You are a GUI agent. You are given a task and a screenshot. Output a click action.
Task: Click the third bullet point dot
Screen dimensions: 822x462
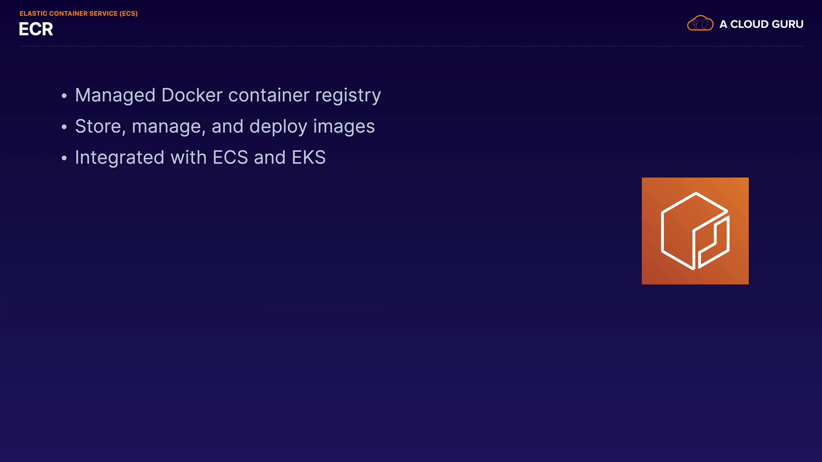coord(64,158)
